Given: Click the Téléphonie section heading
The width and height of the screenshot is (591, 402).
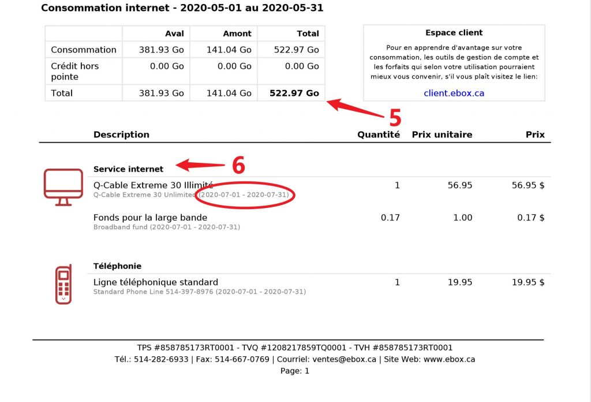Looking at the screenshot, I should [x=117, y=266].
